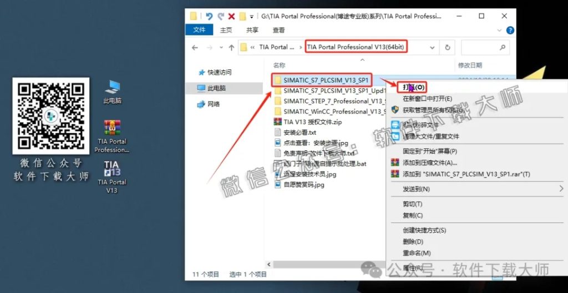
Task: Select the 重启提示批处理.bat file
Action: pos(320,164)
